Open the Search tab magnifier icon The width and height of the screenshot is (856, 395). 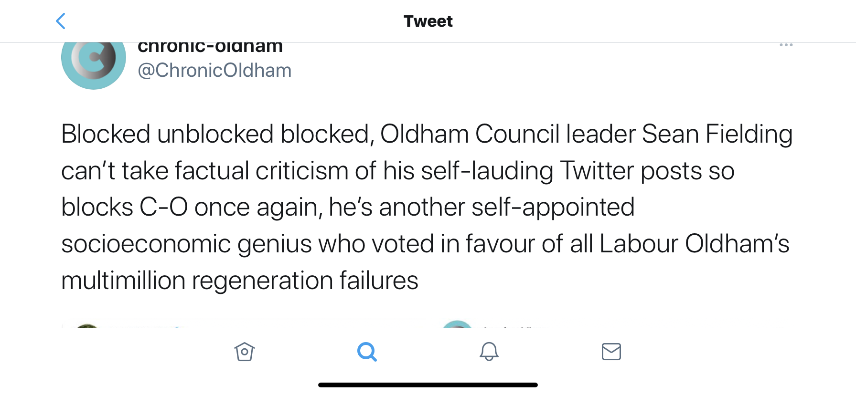coord(367,352)
